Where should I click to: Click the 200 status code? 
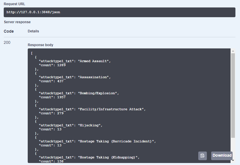[7, 42]
